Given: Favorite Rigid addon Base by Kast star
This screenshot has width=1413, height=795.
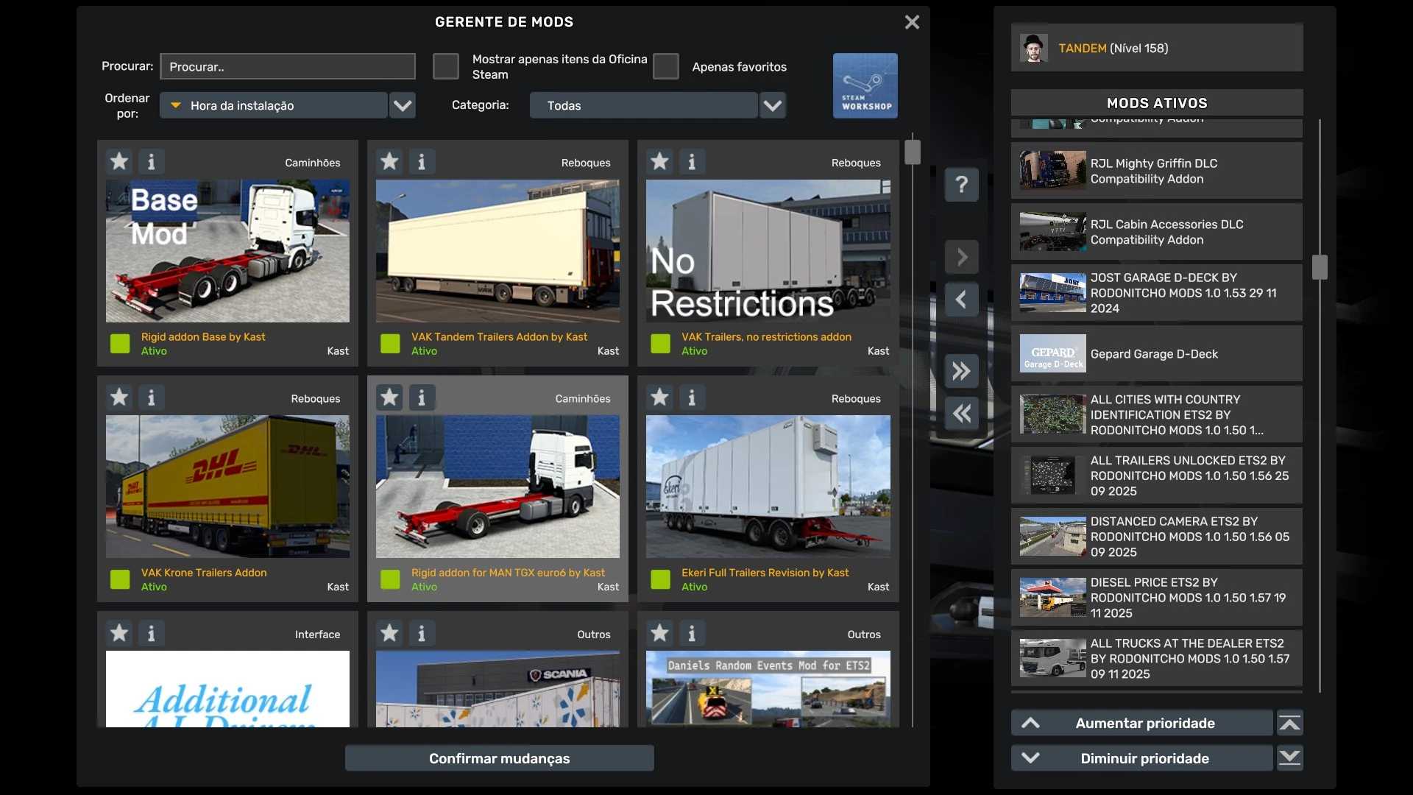Looking at the screenshot, I should click(119, 161).
